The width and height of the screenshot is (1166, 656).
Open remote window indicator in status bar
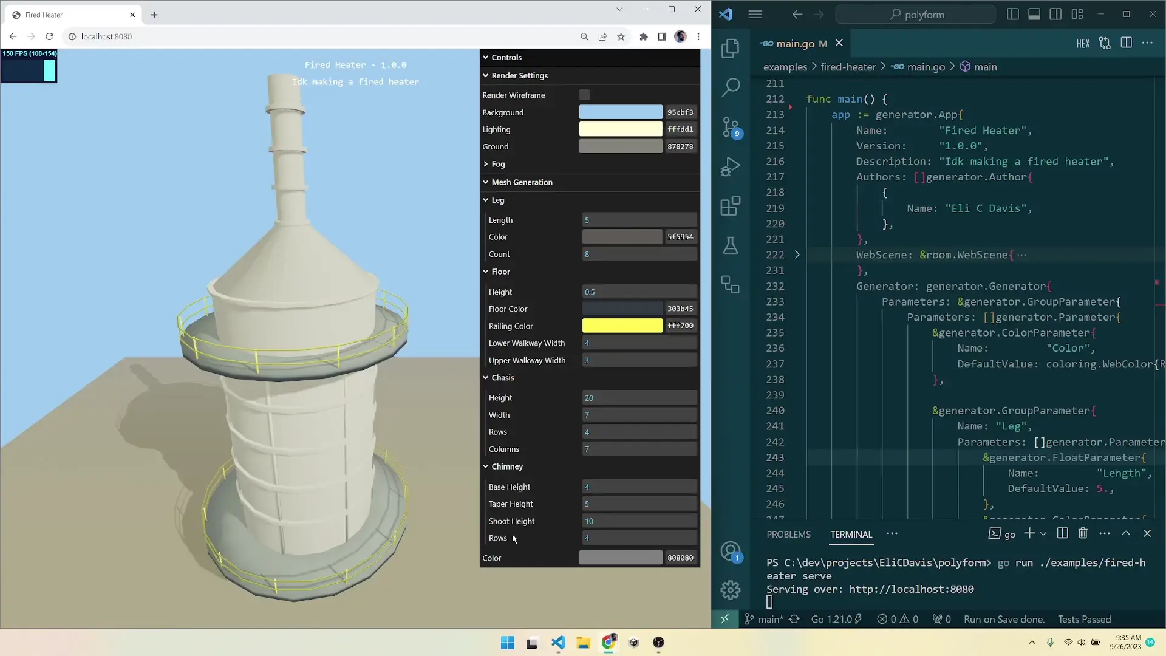point(724,619)
